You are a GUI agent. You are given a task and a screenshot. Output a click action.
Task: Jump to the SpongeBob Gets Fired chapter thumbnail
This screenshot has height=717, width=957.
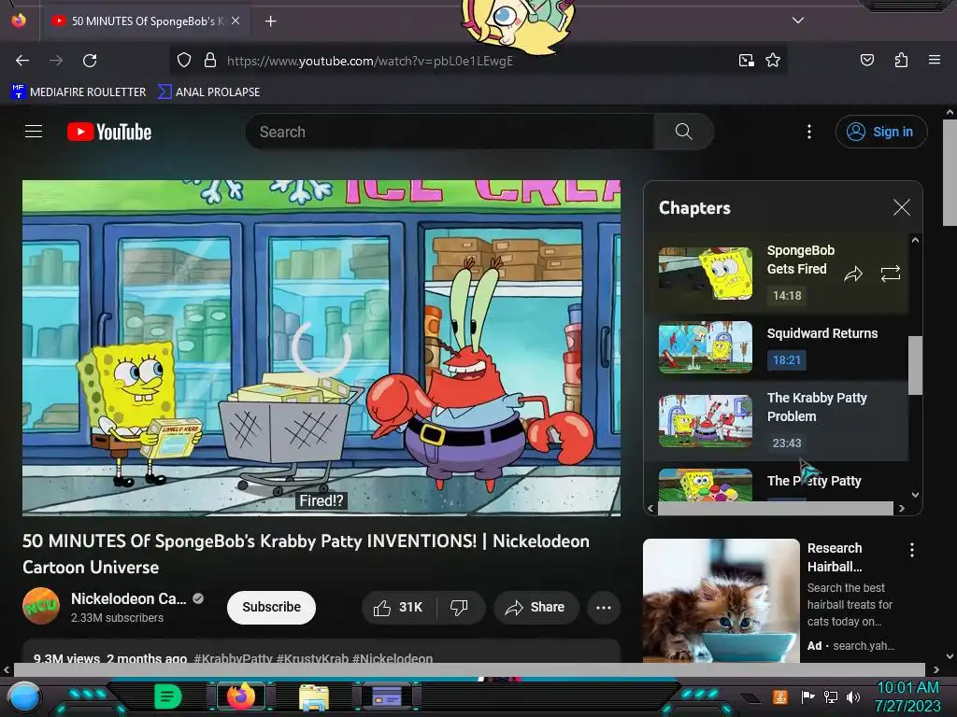(706, 274)
